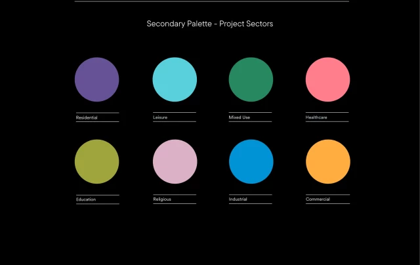The width and height of the screenshot is (420, 265).
Task: Click the Residential text label
Action: (x=87, y=117)
